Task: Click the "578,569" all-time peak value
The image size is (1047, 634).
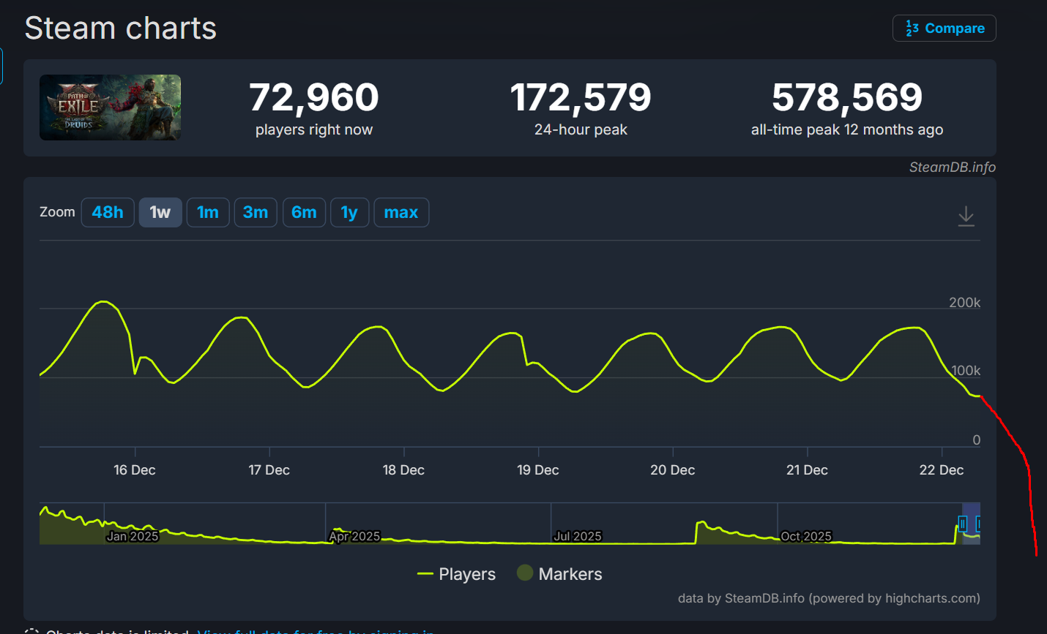Action: point(847,97)
